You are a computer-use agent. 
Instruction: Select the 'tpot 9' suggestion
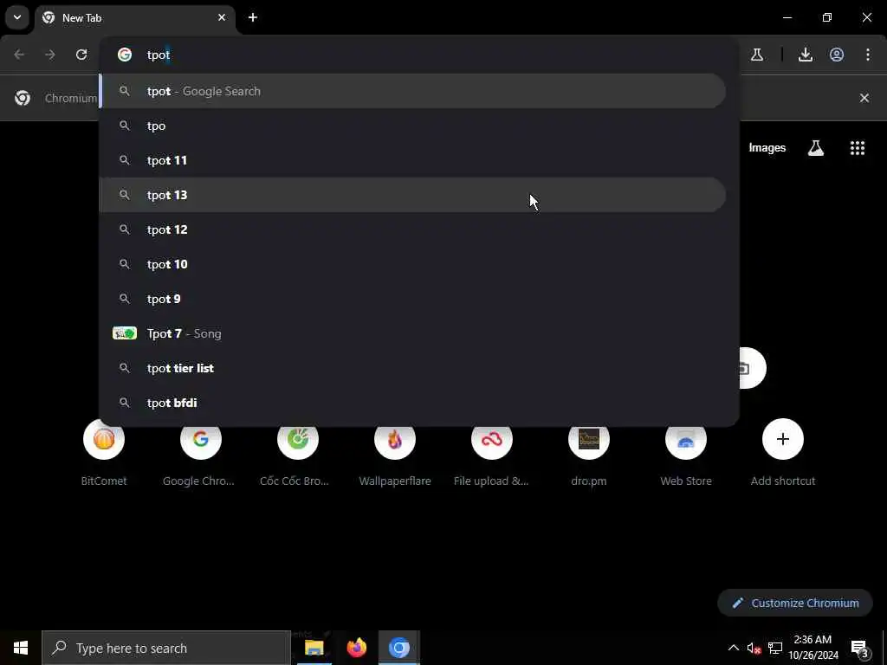tap(412, 299)
